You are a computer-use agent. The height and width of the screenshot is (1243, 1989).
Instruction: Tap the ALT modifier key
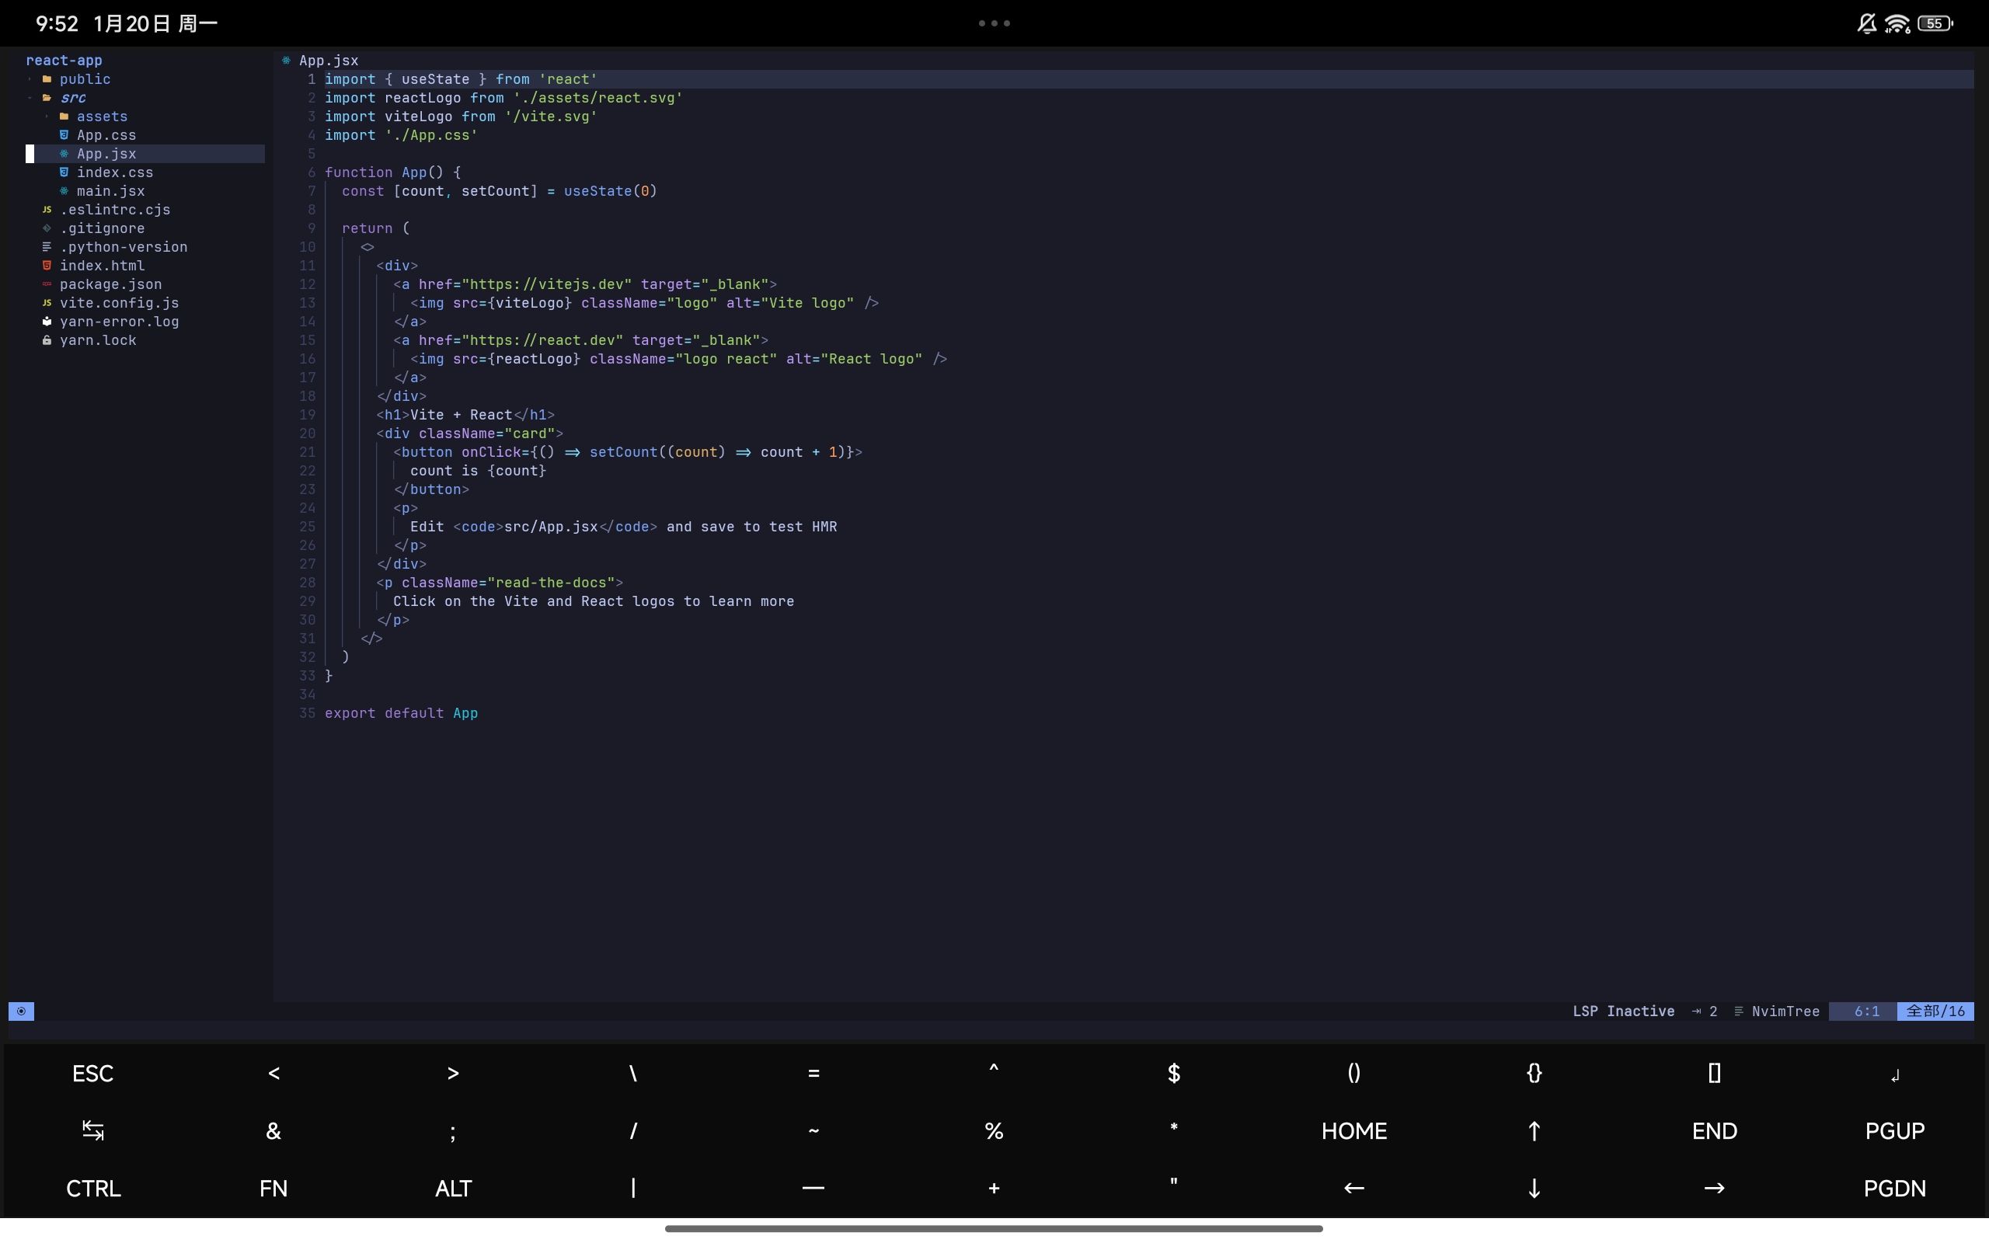pos(453,1188)
